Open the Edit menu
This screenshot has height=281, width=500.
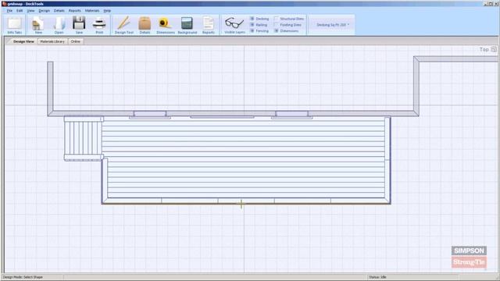point(20,10)
